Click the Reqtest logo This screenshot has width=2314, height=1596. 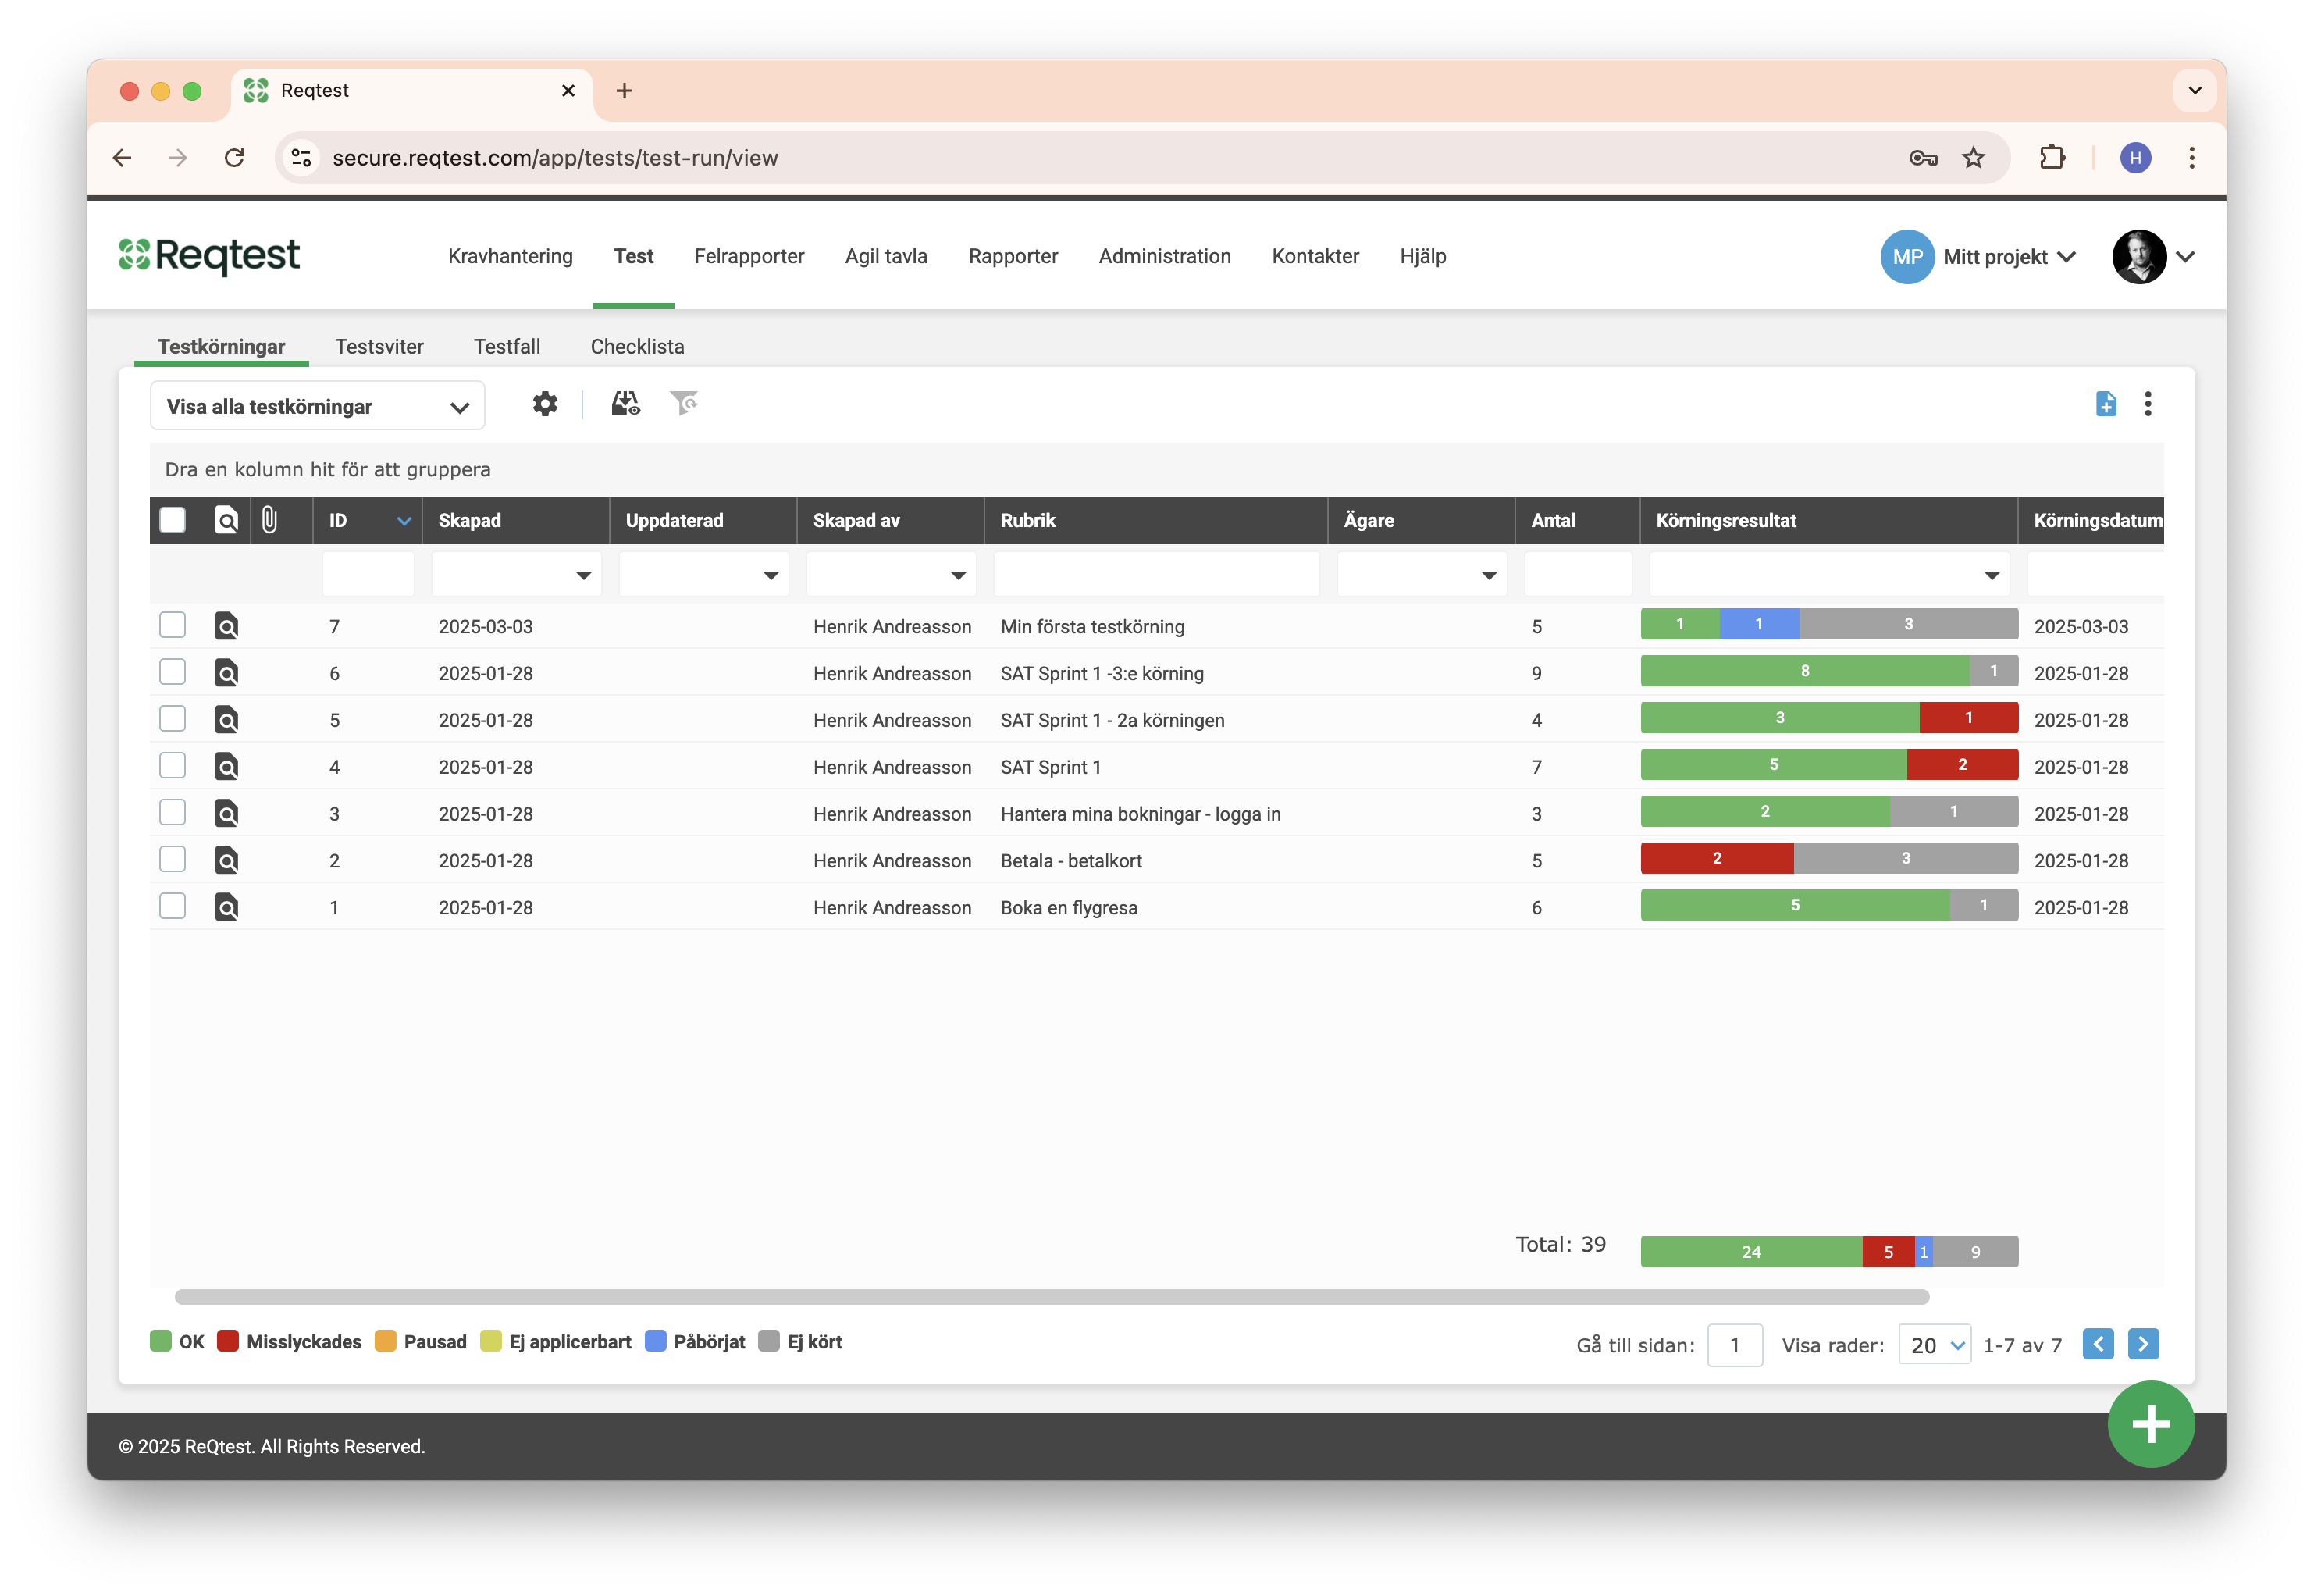209,256
